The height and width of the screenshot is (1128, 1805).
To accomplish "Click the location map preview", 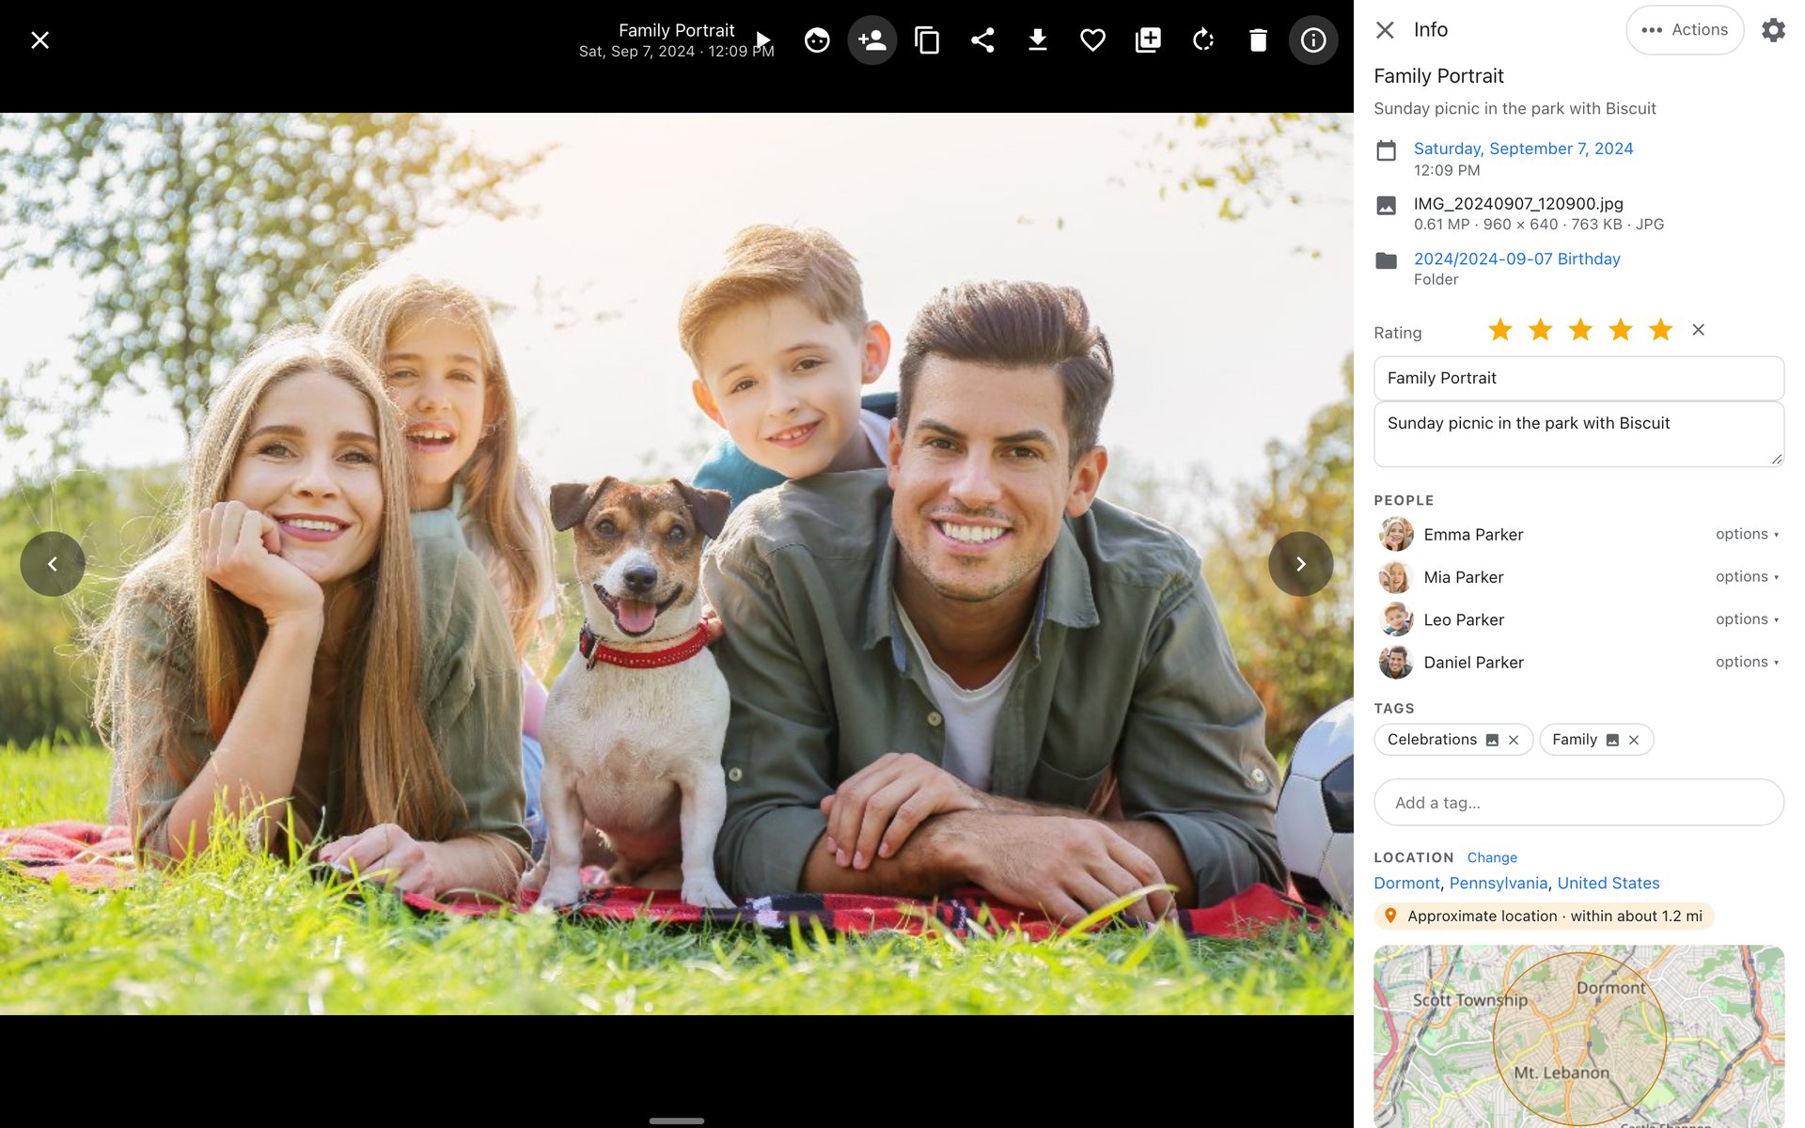I will coord(1578,1036).
